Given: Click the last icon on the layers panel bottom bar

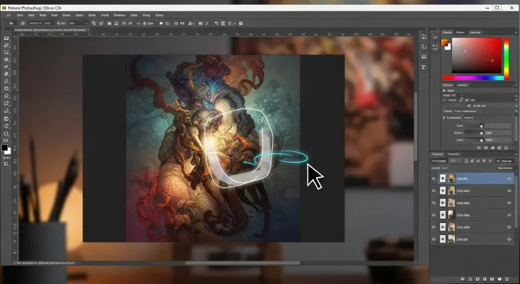Looking at the screenshot, I should click(507, 279).
